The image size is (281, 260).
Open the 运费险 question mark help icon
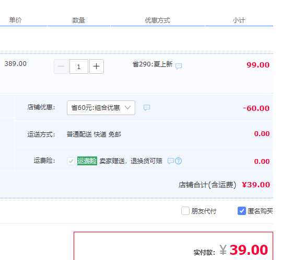(179, 161)
